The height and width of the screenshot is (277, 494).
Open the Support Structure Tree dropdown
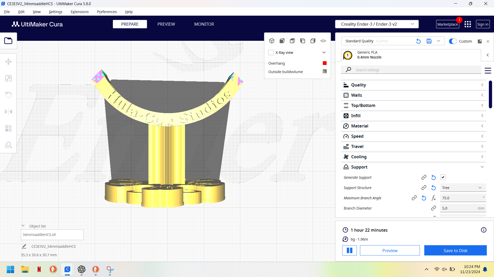[463, 188]
